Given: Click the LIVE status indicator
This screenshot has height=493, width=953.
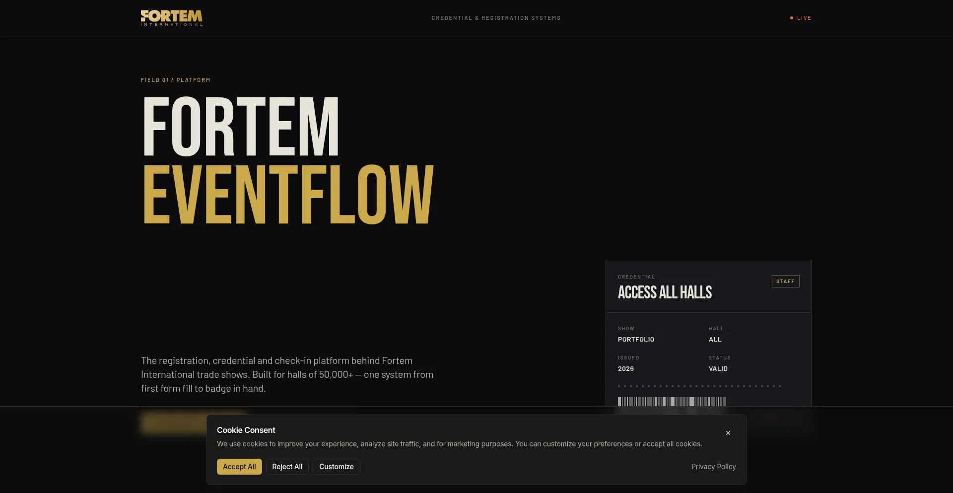Looking at the screenshot, I should [x=801, y=18].
